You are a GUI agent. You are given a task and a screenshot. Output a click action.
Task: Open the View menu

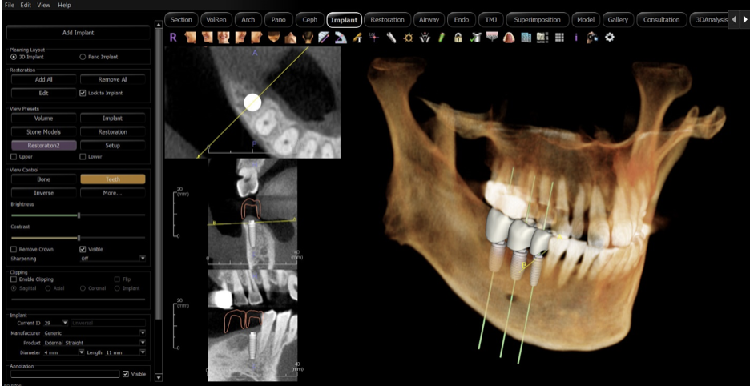(43, 5)
